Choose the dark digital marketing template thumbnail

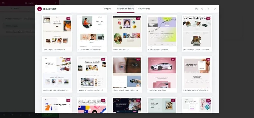[x=127, y=106]
